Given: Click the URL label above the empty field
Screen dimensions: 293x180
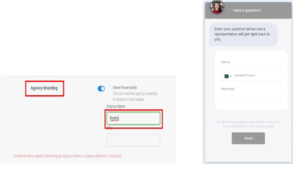Looking at the screenshot, I should (110, 129).
